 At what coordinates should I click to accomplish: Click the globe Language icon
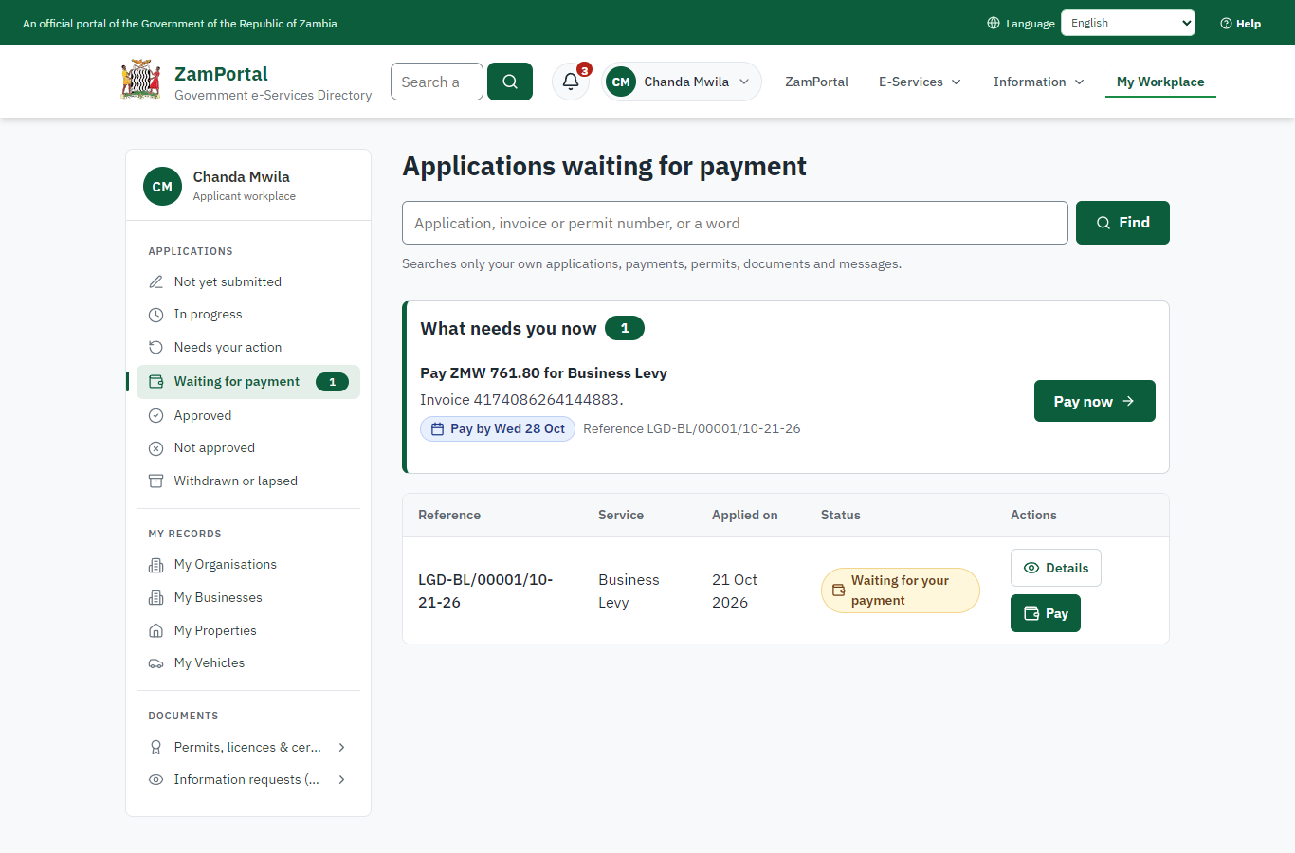994,23
